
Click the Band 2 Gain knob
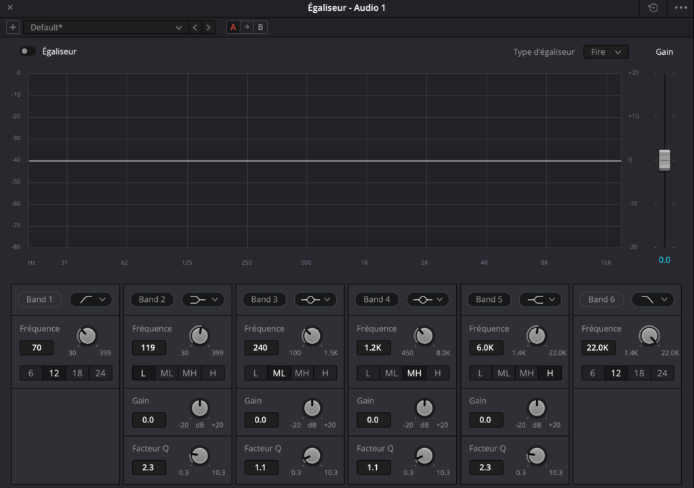[199, 408]
